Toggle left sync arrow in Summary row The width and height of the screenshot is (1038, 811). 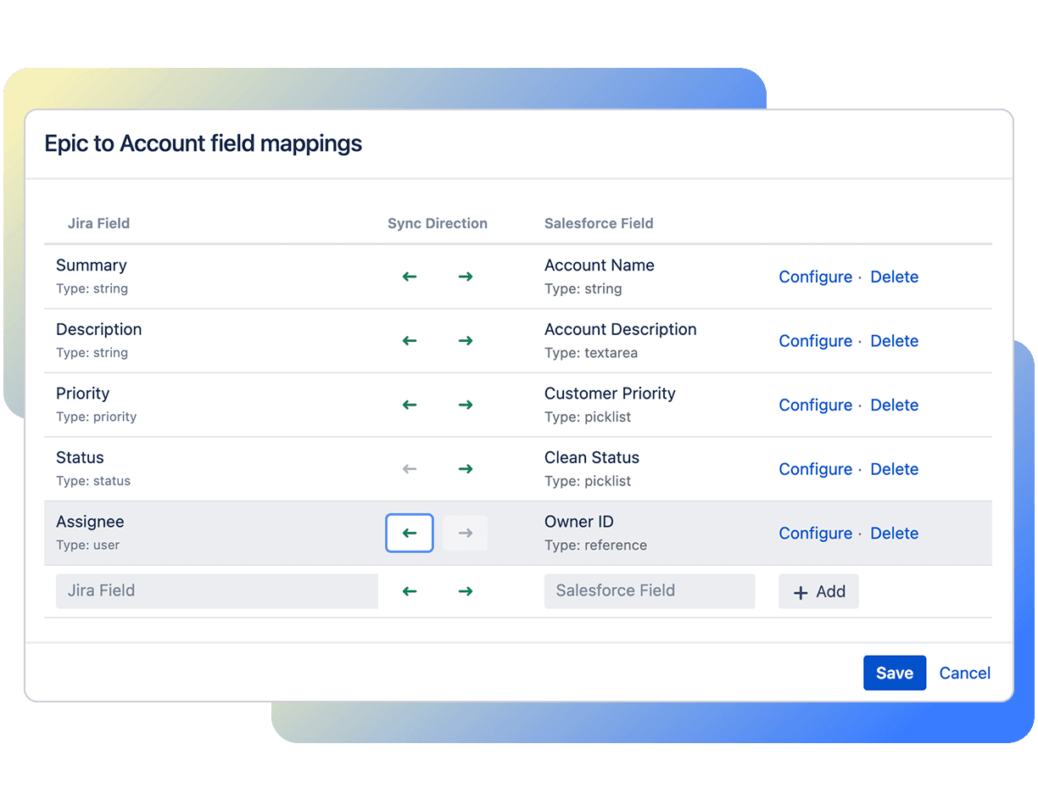[x=410, y=277]
